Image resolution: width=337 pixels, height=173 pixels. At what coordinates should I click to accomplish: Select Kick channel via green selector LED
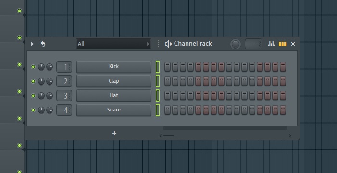pos(158,67)
